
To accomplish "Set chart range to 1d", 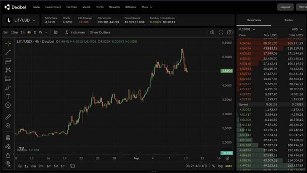I will [62, 166].
